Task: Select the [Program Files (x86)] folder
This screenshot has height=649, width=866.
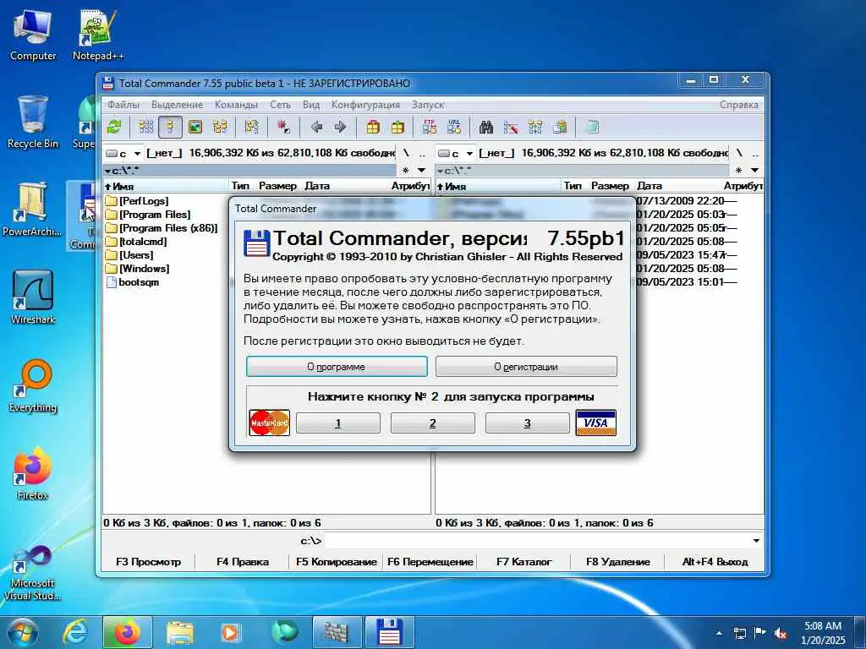Action: (162, 228)
